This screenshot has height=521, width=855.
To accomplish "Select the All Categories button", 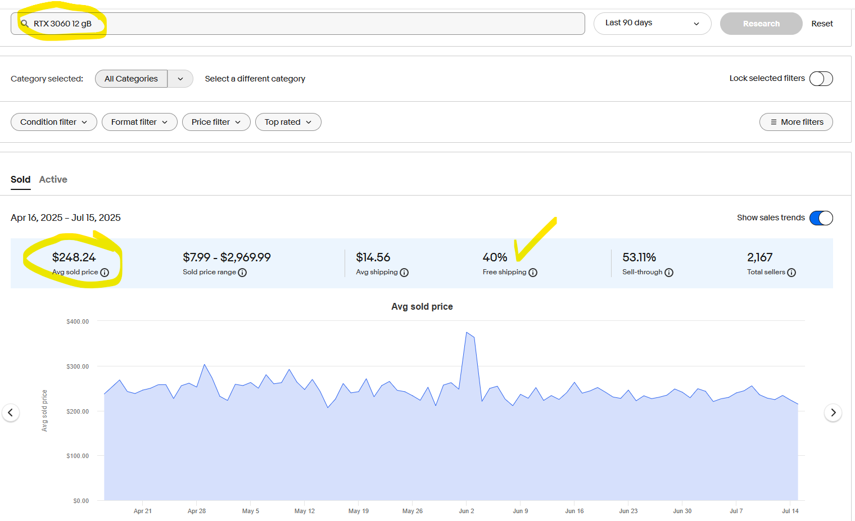I will [x=131, y=79].
